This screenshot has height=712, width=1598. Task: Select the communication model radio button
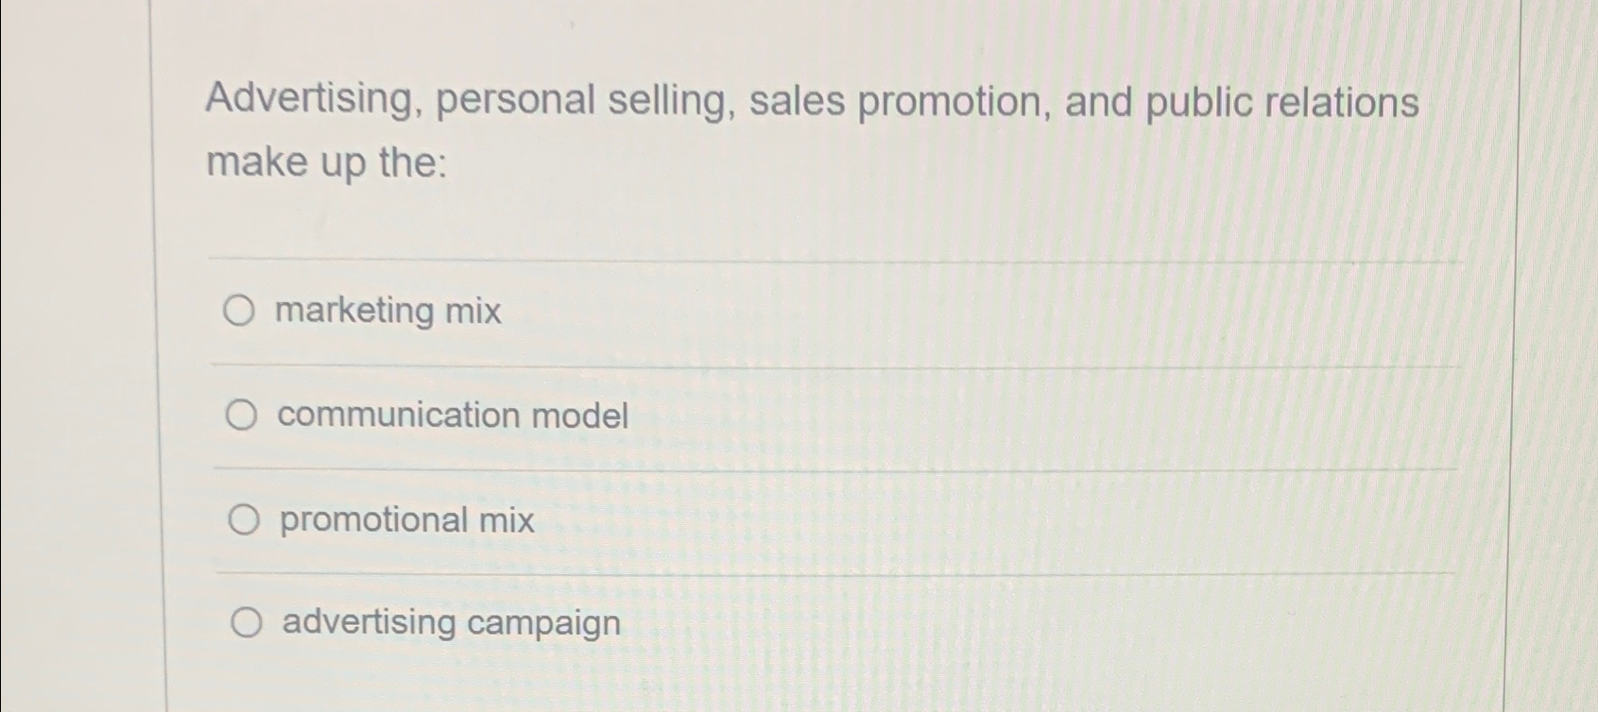241,413
